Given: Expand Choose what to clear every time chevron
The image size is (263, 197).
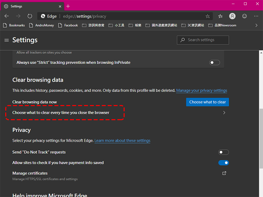Looking at the screenshot, I should click(x=224, y=113).
